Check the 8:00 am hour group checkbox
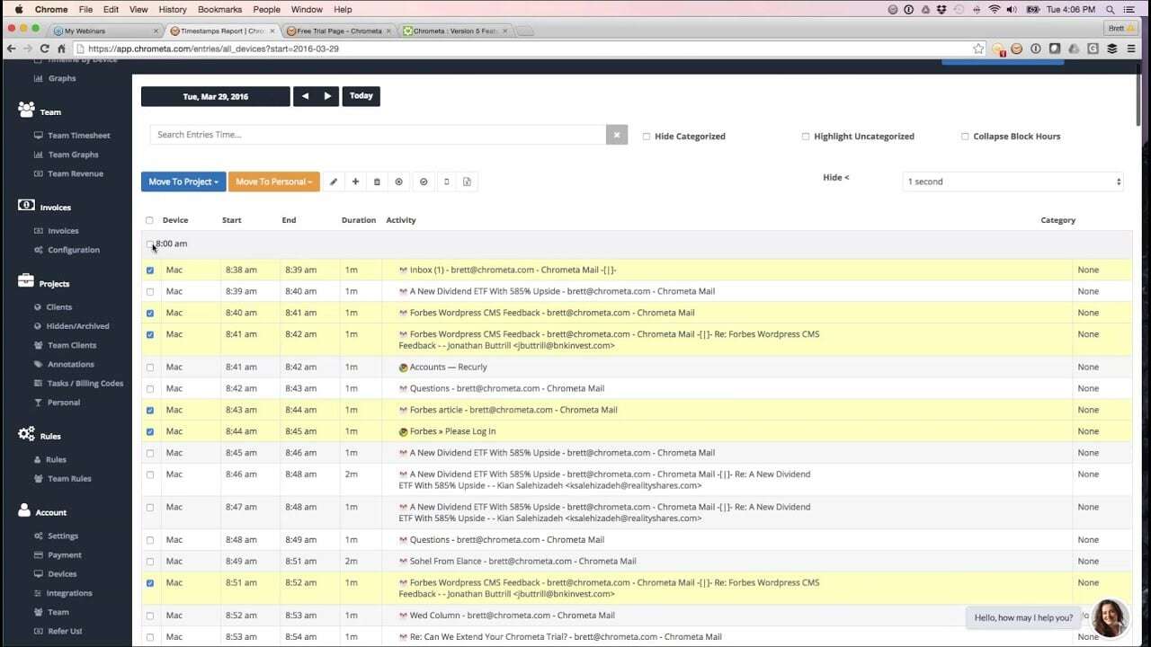The image size is (1151, 647). point(149,244)
